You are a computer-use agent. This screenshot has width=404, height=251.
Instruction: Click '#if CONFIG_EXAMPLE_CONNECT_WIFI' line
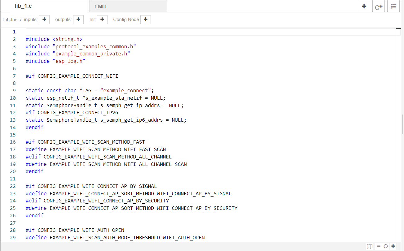72,76
